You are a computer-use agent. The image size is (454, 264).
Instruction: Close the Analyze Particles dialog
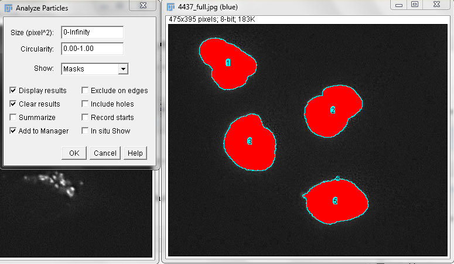click(x=143, y=5)
